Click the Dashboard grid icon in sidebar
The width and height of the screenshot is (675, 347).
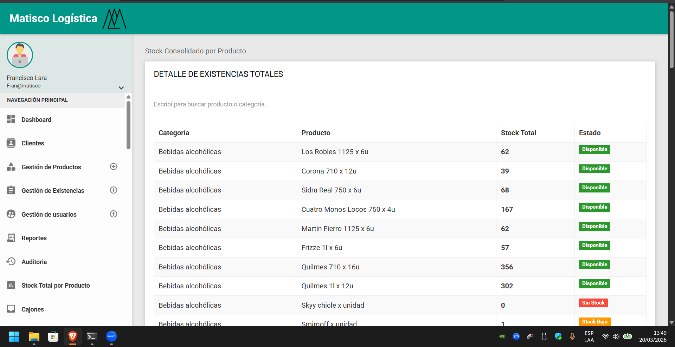pos(11,119)
